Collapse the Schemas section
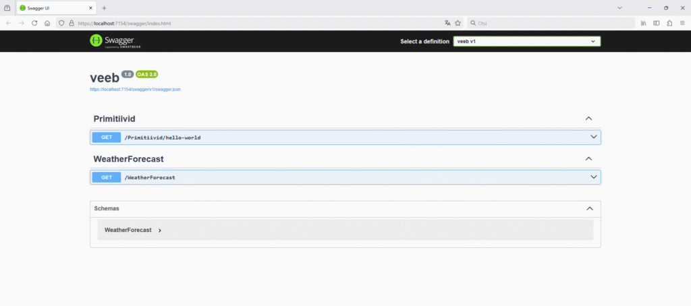 [x=588, y=209]
